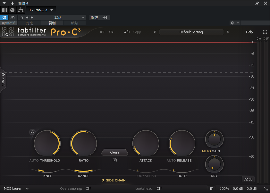The height and width of the screenshot is (193, 270).
Task: Toggle AUTO threshold mode
Action: [x=34, y=161]
